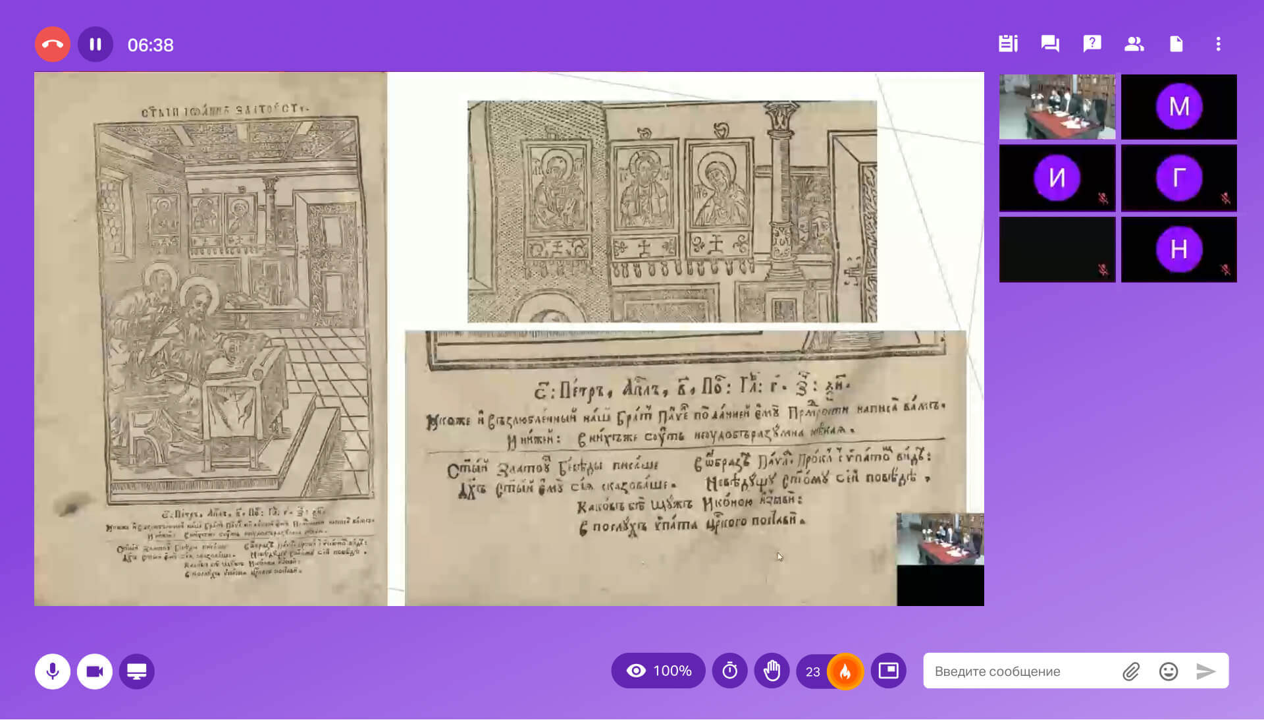Open the questions panel

point(1092,44)
